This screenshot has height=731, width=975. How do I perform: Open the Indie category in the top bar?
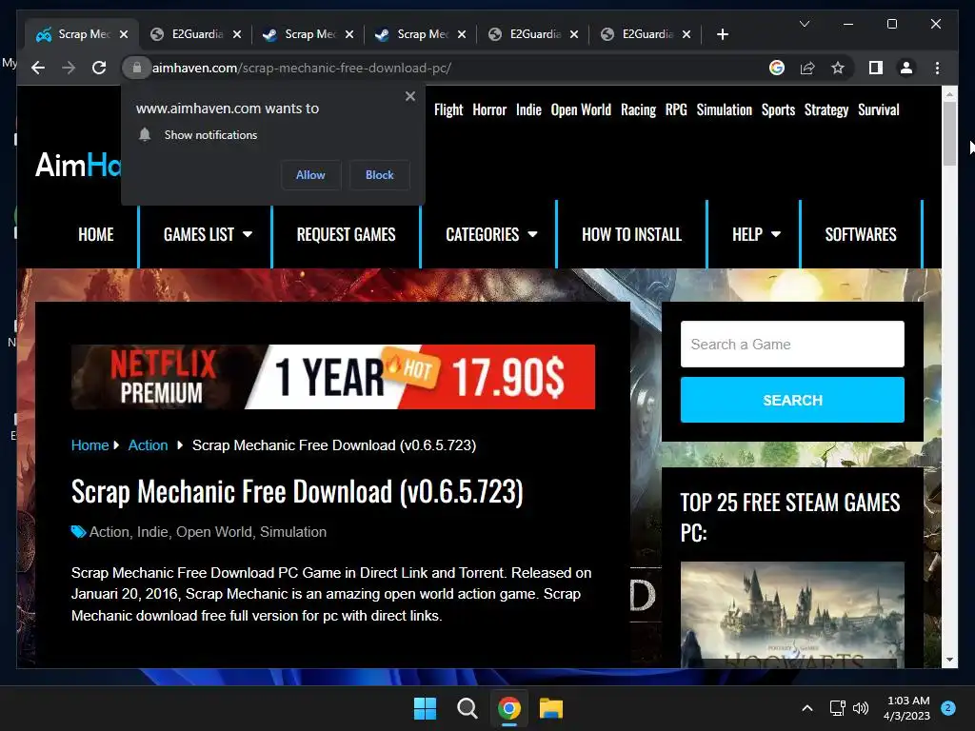tap(528, 110)
